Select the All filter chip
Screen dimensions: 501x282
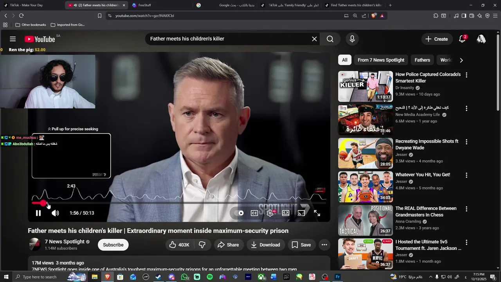[x=344, y=60]
